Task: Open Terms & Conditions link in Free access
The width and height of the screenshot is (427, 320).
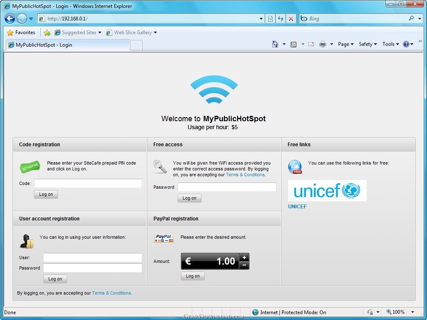Action: 245,175
